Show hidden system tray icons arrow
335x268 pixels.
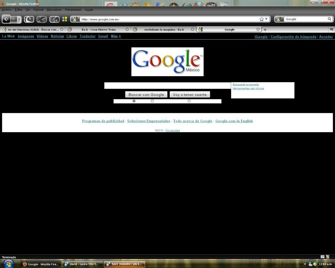[x=305, y=264]
